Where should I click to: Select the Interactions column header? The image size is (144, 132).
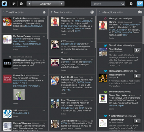pos(120,12)
